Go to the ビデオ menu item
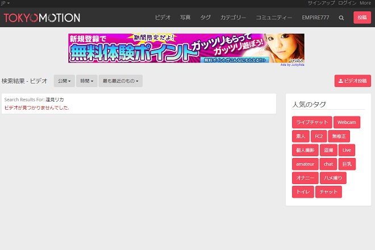The image size is (375, 250). click(x=163, y=18)
